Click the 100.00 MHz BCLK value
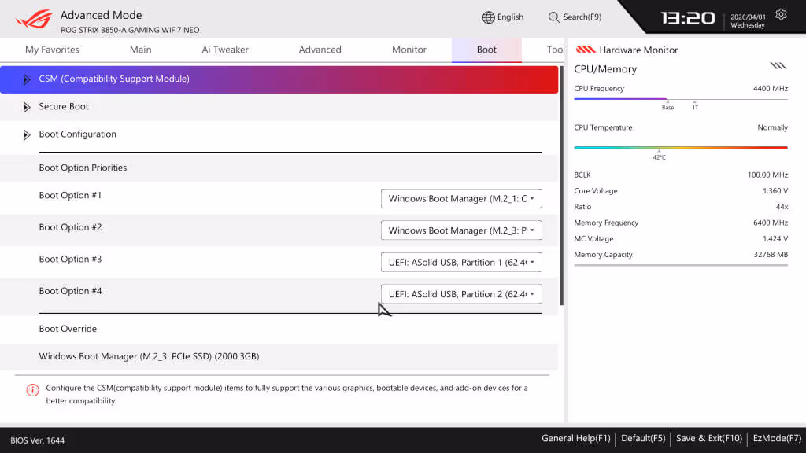This screenshot has height=453, width=806. (767, 175)
